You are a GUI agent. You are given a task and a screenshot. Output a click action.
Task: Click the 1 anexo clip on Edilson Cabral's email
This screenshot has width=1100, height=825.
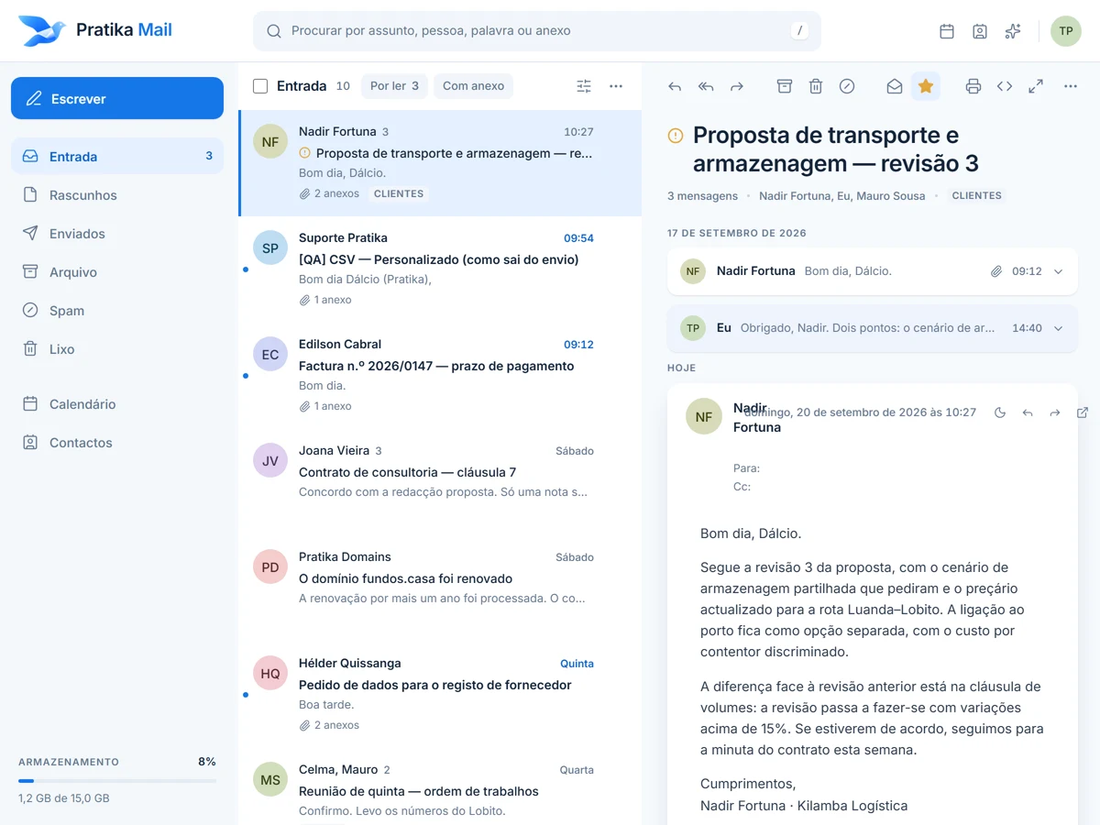click(x=325, y=406)
